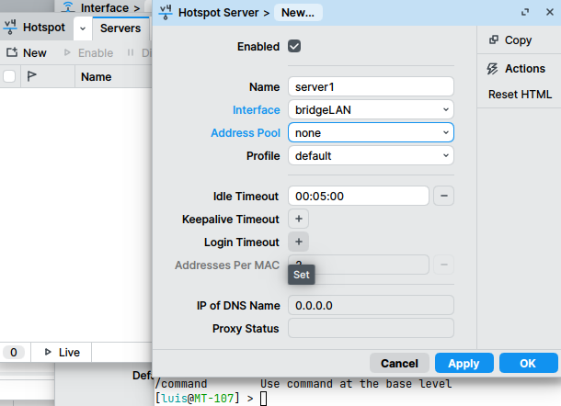Open the tab list chevron next to Hotspot
The image size is (561, 406).
pos(82,28)
